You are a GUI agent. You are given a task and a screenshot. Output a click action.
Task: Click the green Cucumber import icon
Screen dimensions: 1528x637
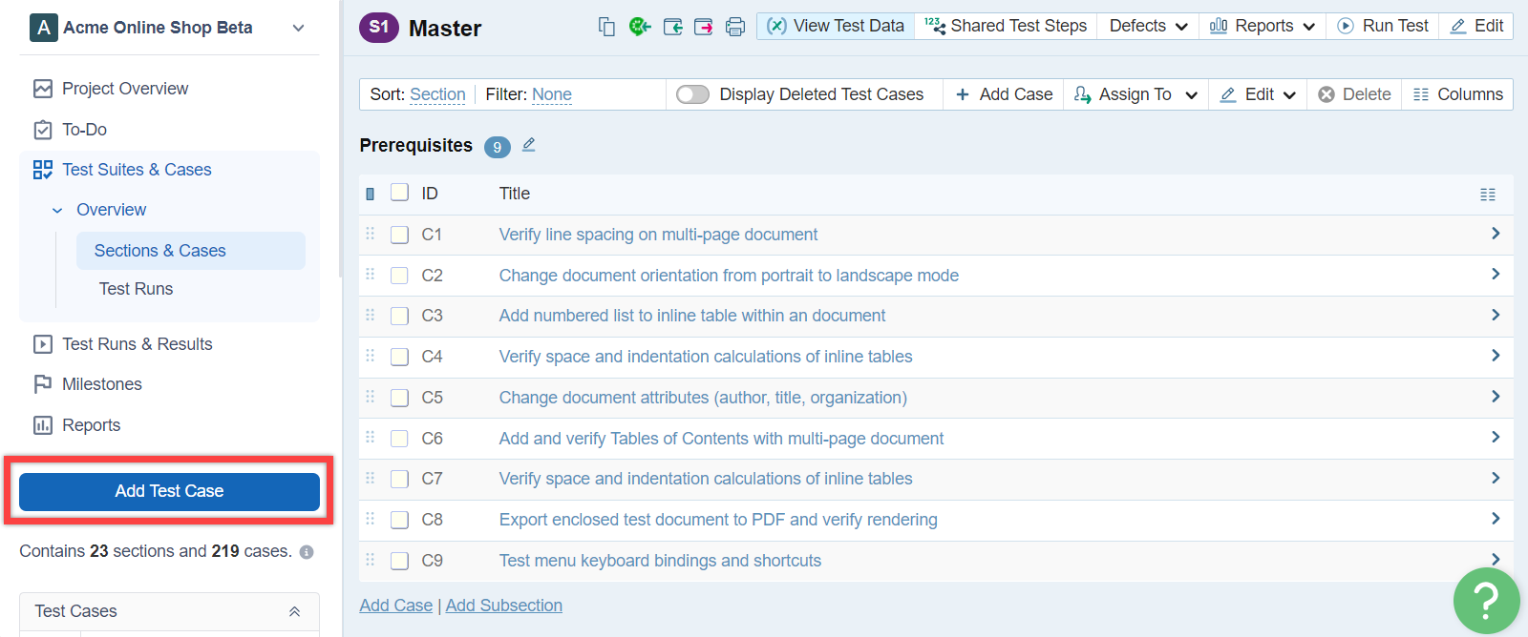640,27
